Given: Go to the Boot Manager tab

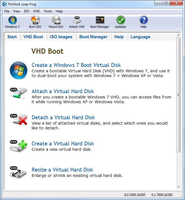Looking at the screenshot, I should click(93, 37).
